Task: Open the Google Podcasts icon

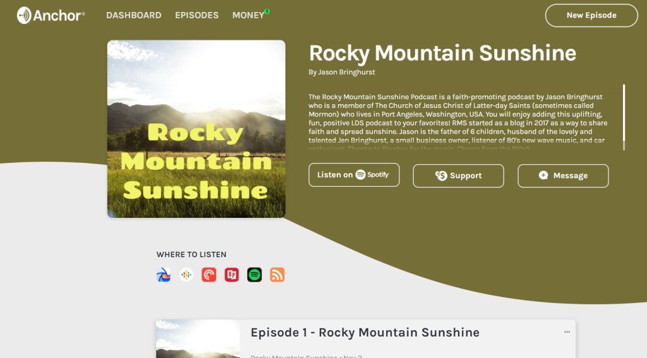Action: tap(186, 275)
